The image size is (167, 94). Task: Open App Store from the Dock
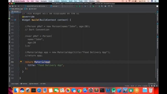pyautogui.click(x=85, y=90)
